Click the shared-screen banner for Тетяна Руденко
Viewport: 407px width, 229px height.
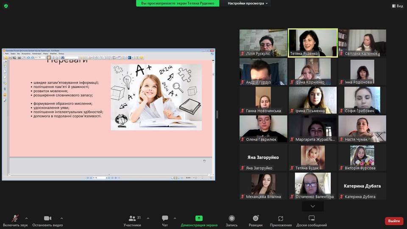coord(178,3)
